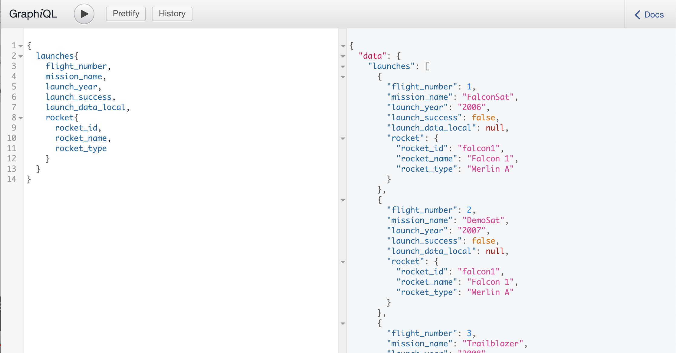Viewport: 676px width, 353px height.
Task: Fold the third launch result object
Action: pos(343,324)
